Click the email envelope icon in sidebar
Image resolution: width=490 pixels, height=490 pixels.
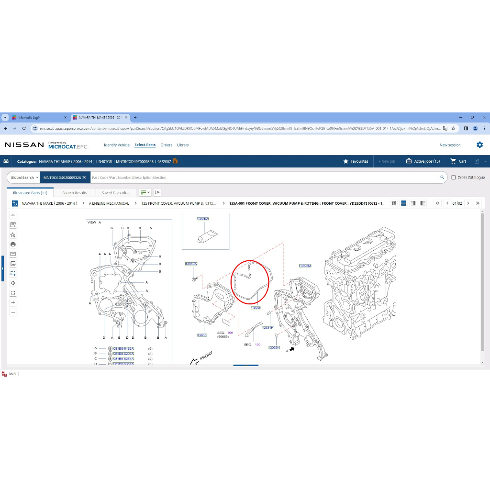pos(13,254)
